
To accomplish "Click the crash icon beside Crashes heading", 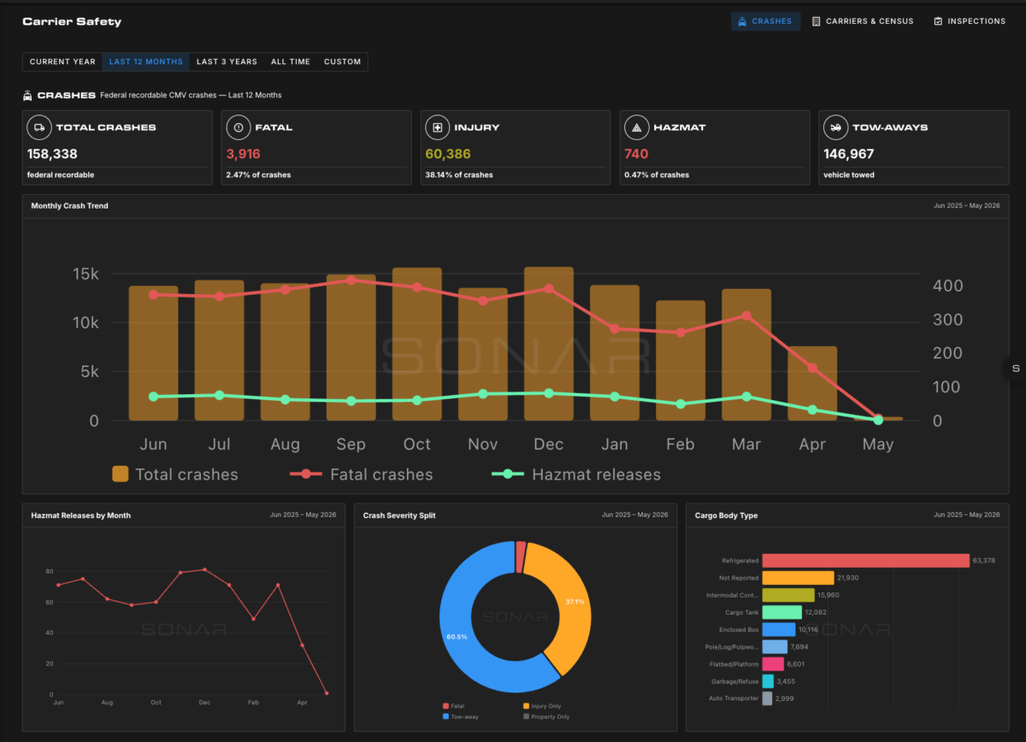I will click(28, 95).
